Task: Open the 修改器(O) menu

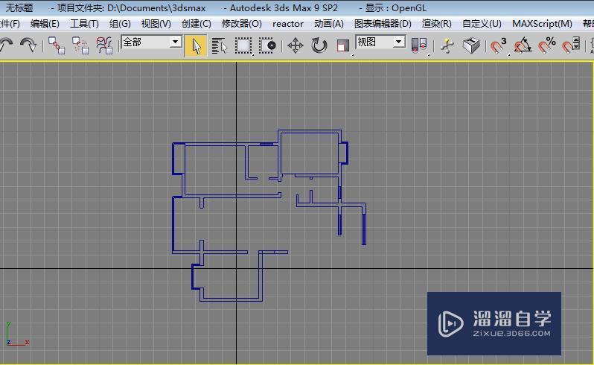Action: click(x=242, y=24)
